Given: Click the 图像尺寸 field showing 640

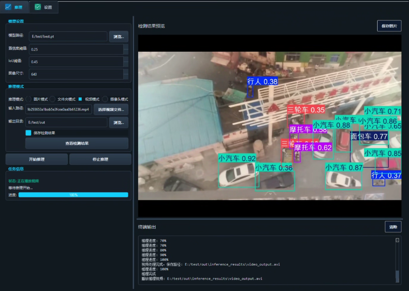Looking at the screenshot, I should point(76,74).
